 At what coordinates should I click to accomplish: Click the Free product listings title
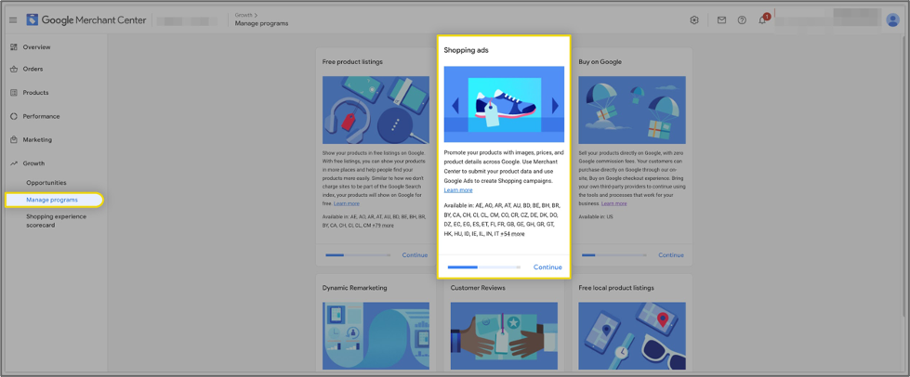pyautogui.click(x=352, y=61)
